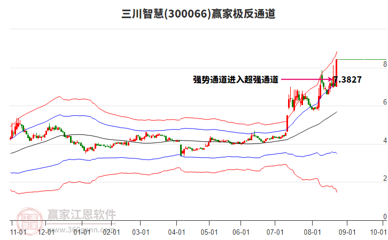Click the large green candlestick near 04-01
Screen dimensions: 388x240
click(x=181, y=150)
